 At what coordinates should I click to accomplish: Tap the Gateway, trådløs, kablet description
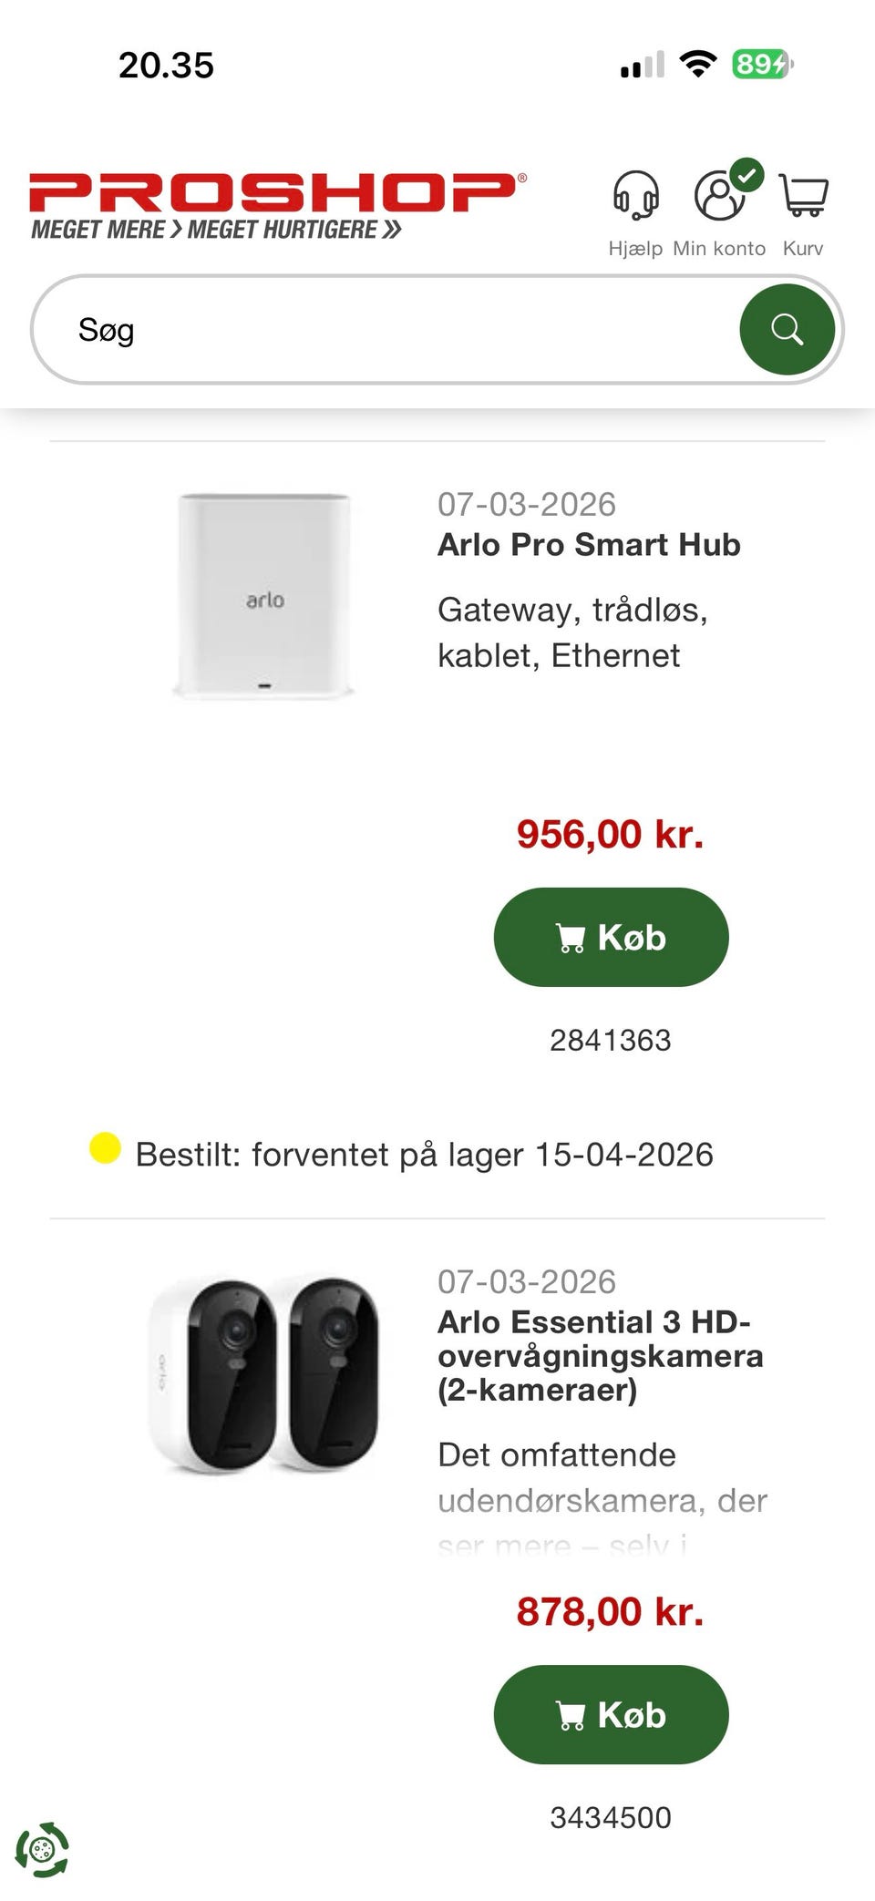(x=572, y=632)
